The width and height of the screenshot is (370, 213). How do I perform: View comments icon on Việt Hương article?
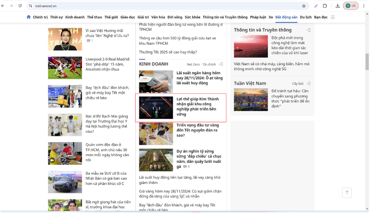click(88, 41)
